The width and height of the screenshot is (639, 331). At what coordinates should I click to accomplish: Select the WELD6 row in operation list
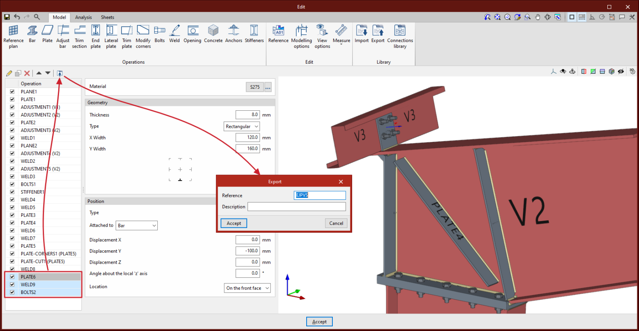(43, 231)
